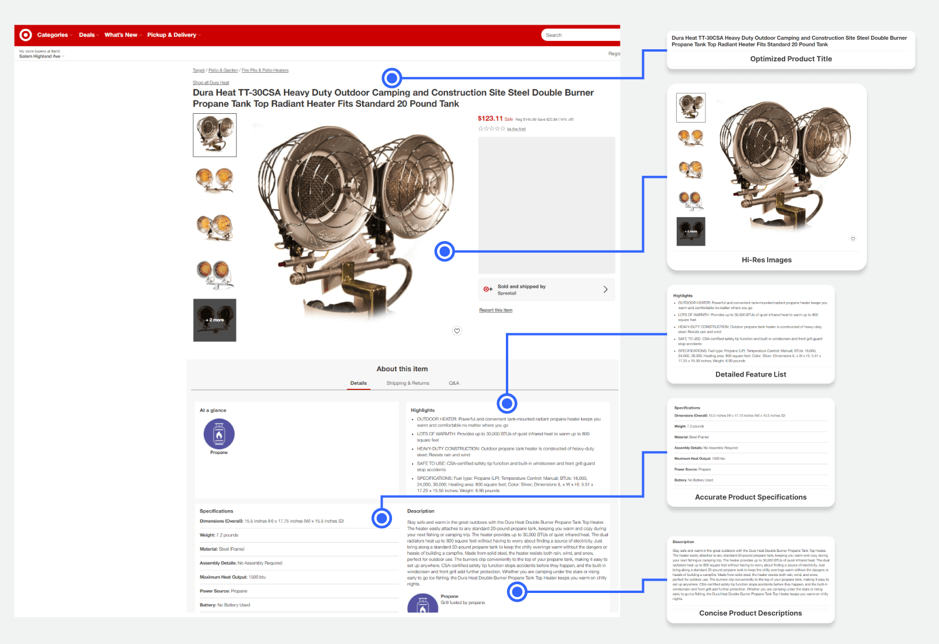The width and height of the screenshot is (939, 644).
Task: Click the 'Optimized Product Title' caption
Action: coord(791,59)
